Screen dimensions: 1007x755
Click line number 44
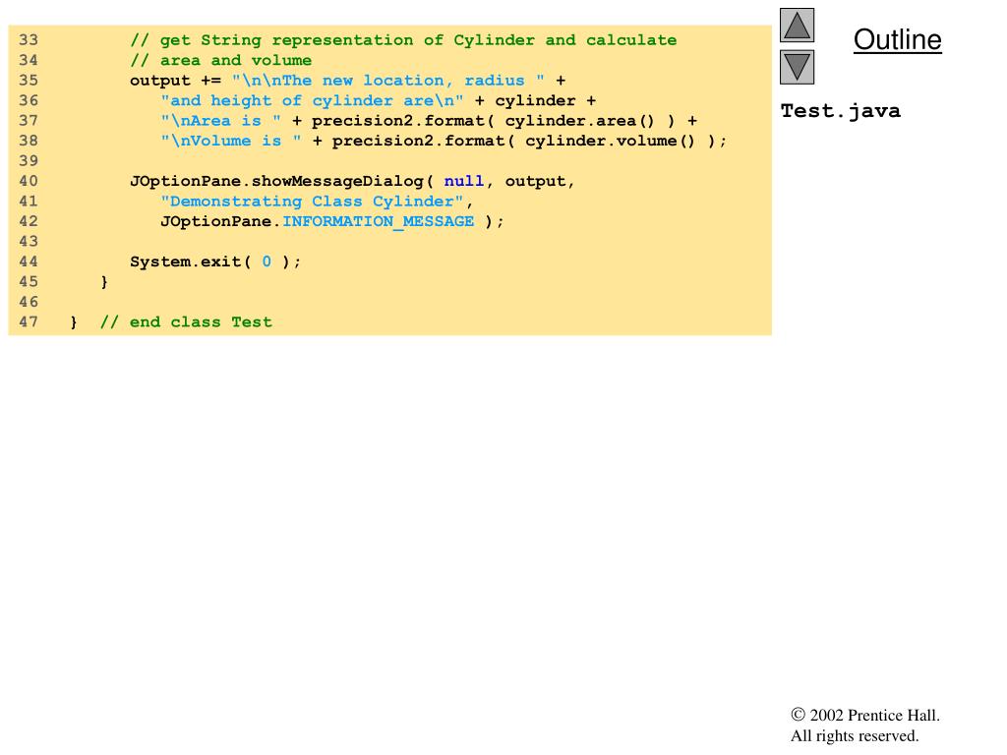click(x=29, y=261)
